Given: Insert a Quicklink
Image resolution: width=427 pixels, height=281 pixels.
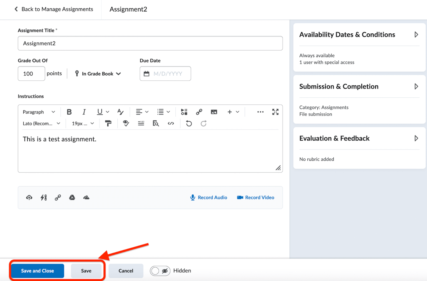Looking at the screenshot, I should pos(199,112).
